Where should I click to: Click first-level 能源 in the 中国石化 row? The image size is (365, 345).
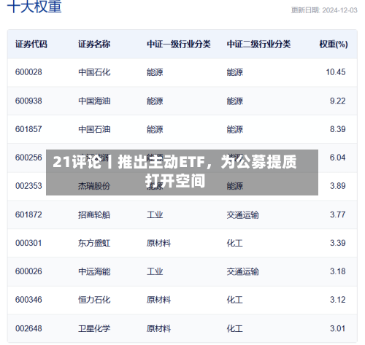coord(155,72)
